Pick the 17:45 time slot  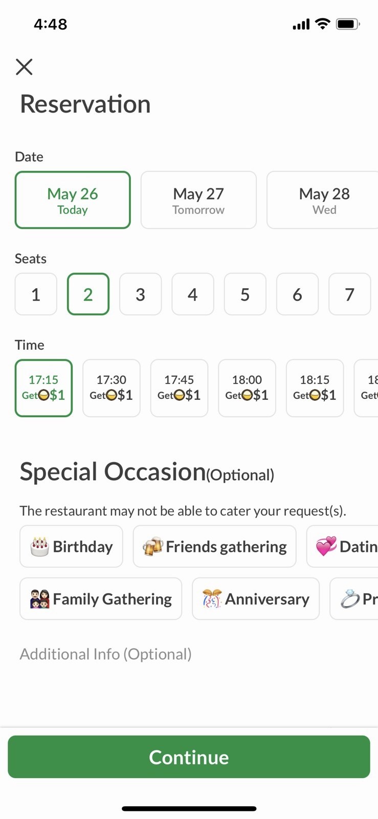179,388
